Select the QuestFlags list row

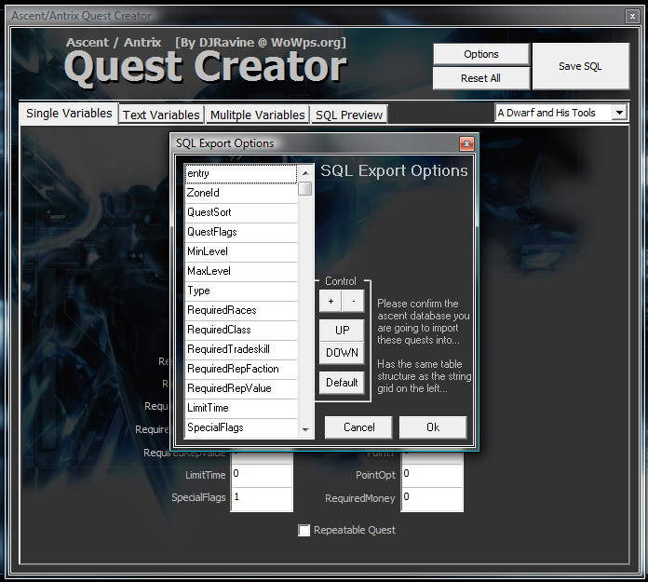[x=241, y=232]
